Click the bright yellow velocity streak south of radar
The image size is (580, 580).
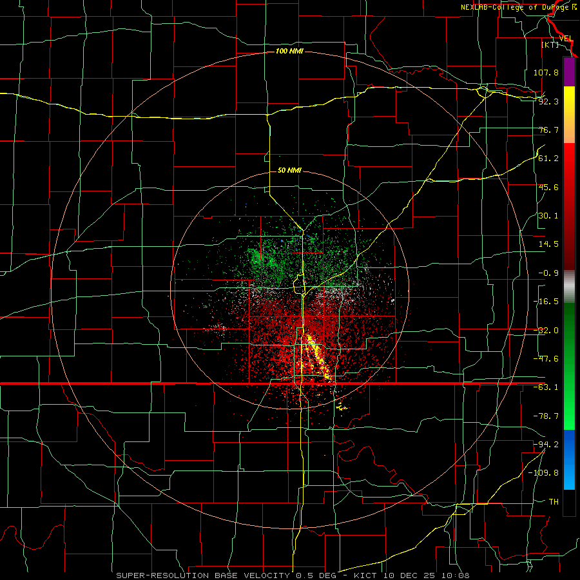317,357
